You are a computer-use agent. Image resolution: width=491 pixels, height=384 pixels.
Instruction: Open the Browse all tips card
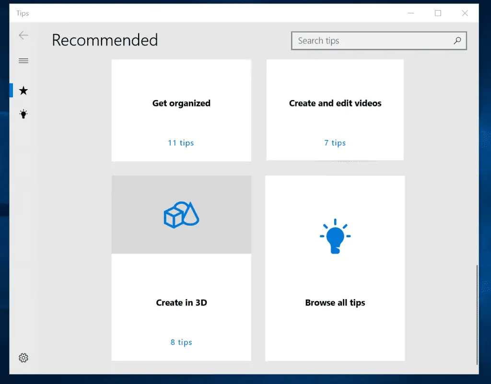tap(335, 303)
